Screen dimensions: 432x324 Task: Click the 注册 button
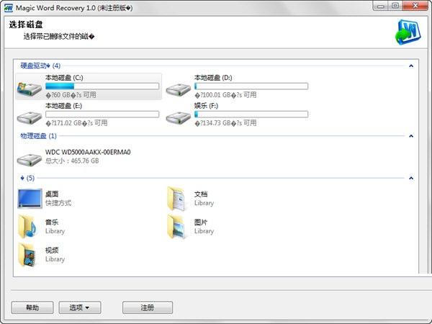(x=148, y=307)
